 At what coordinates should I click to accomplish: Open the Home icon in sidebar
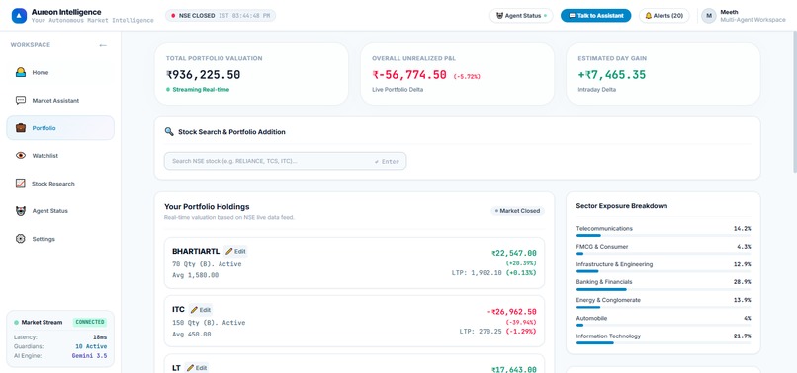21,73
